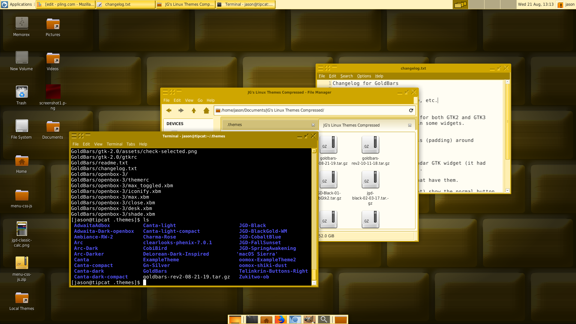Click the file manager Forward arrow

[181, 110]
